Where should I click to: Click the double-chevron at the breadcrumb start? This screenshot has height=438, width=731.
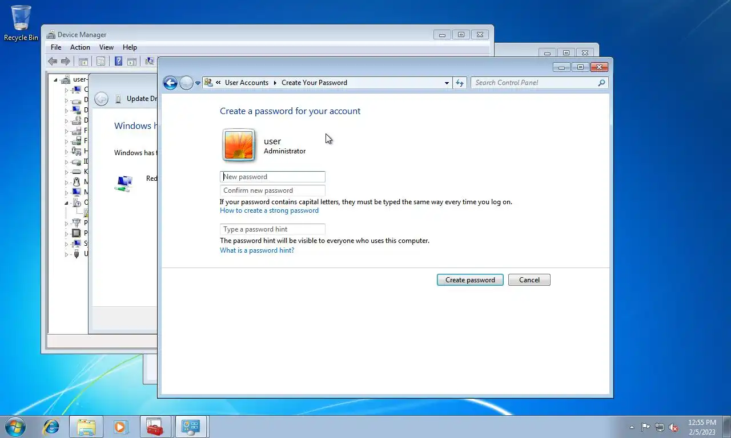[218, 83]
